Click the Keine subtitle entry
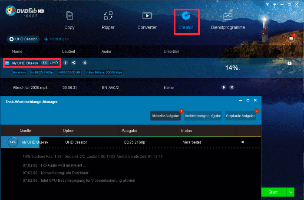Viewport: 304px width, 200px height. 169,88
